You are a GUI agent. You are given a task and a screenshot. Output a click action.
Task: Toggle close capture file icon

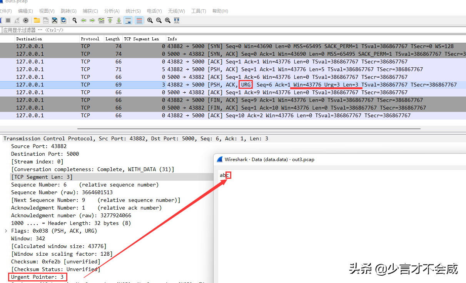coord(55,20)
